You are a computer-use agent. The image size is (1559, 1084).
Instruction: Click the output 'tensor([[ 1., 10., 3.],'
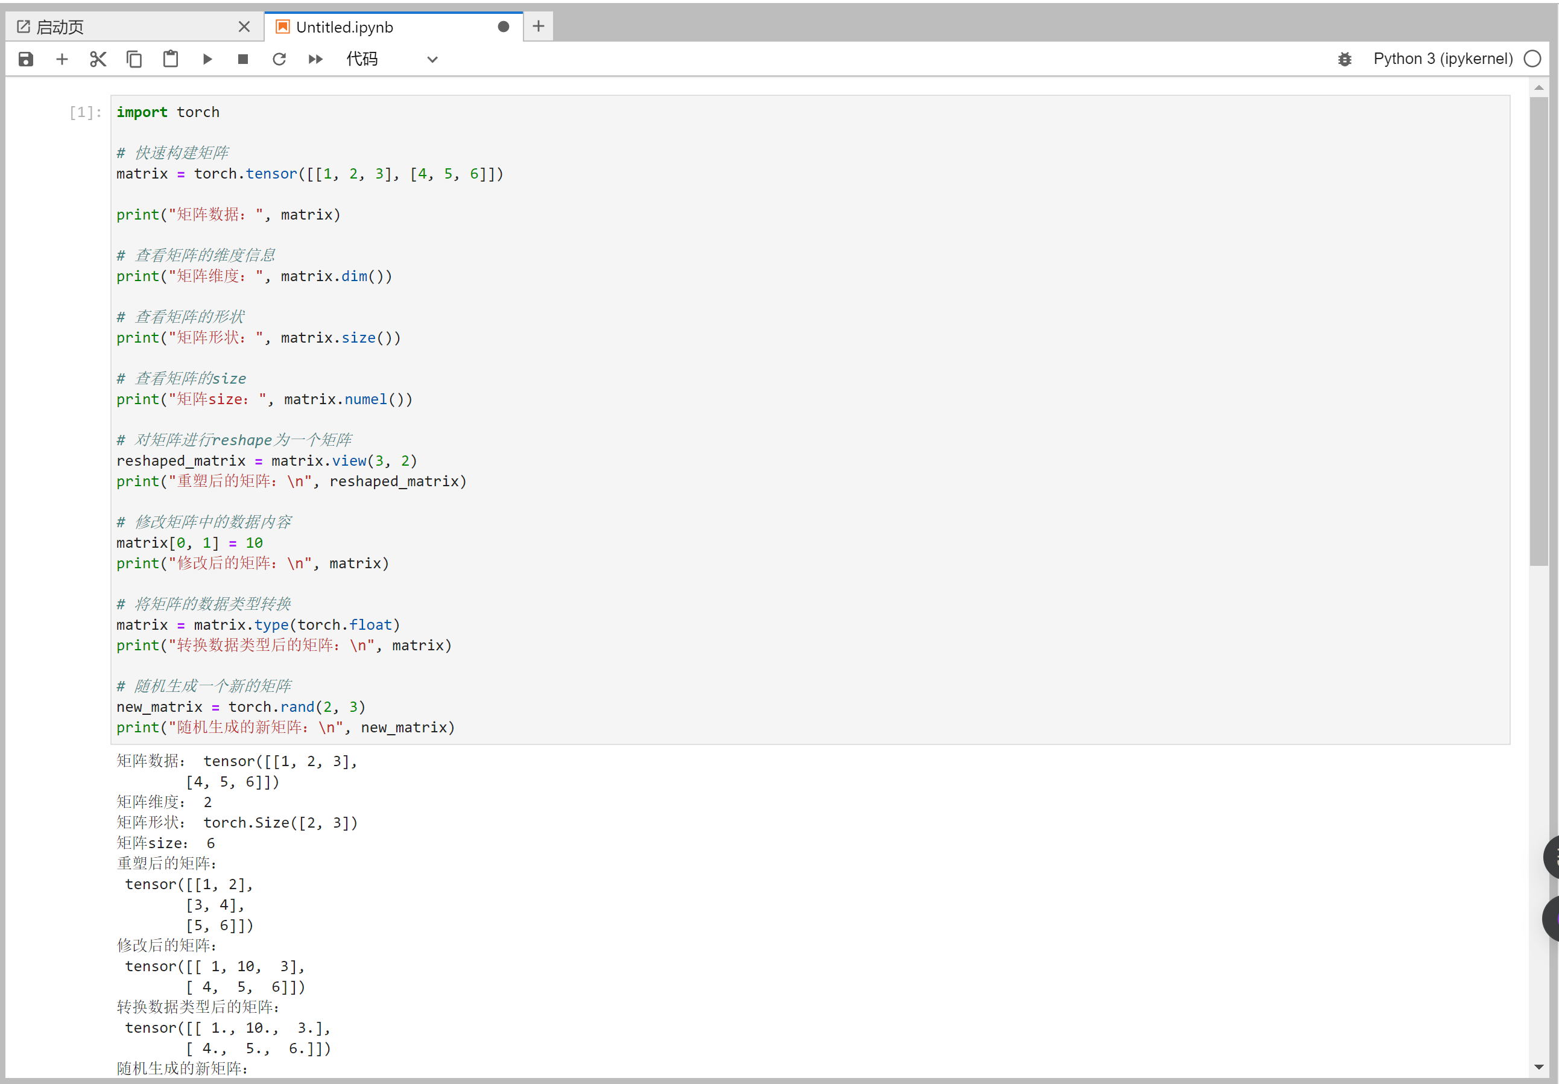[227, 1028]
